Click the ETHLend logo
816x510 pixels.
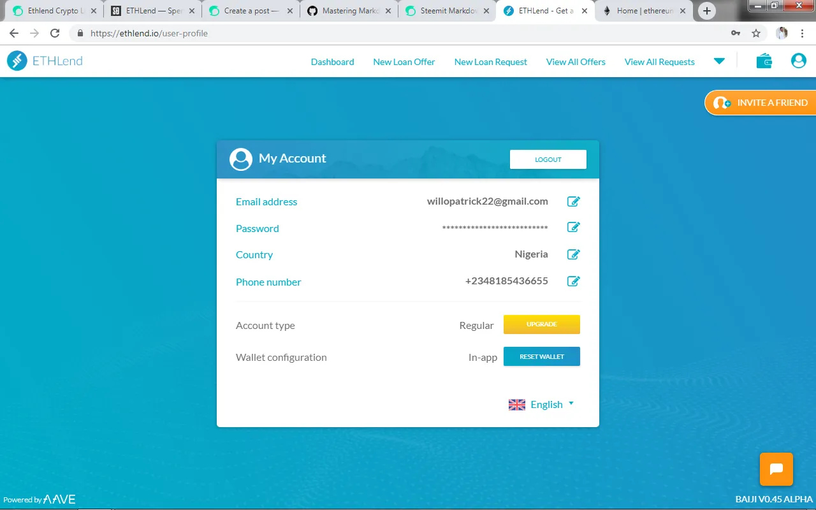tap(45, 61)
